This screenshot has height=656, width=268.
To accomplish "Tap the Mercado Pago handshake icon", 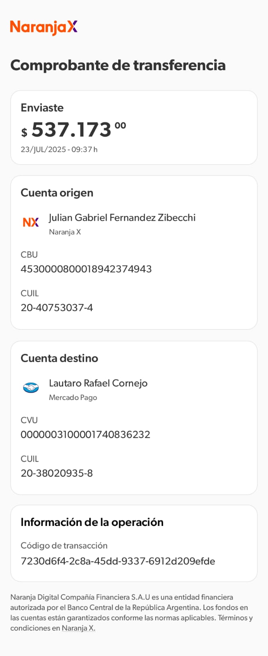I will tap(31, 387).
